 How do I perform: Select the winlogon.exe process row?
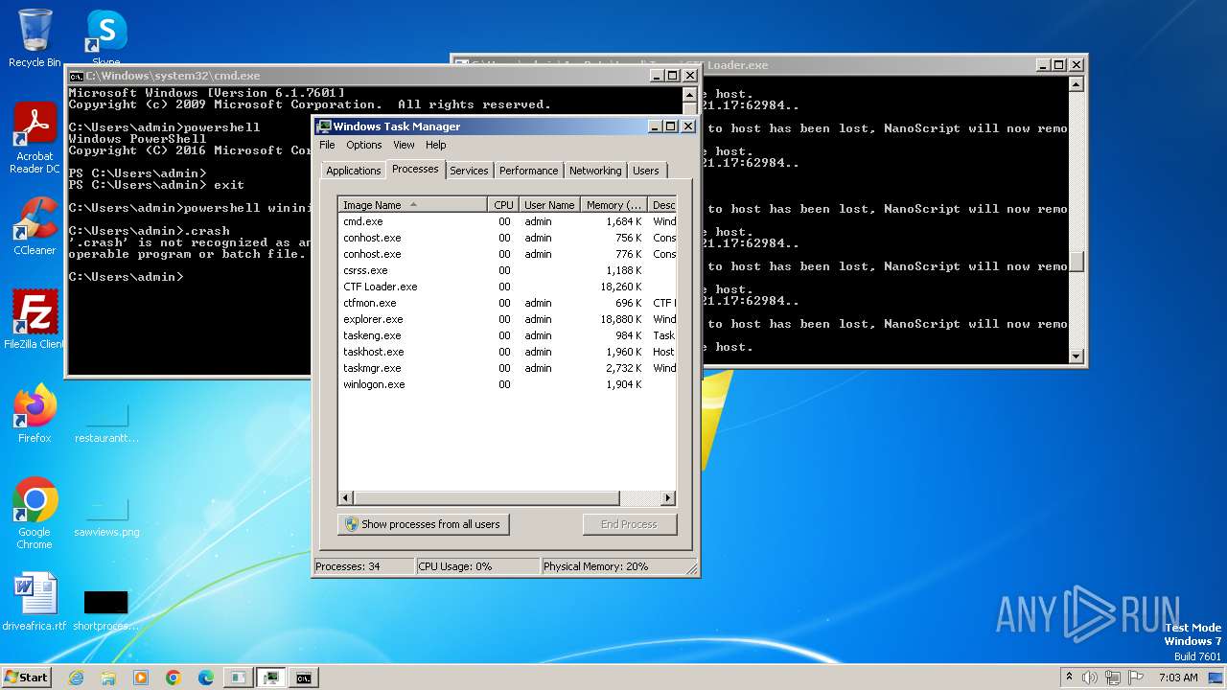[507, 384]
